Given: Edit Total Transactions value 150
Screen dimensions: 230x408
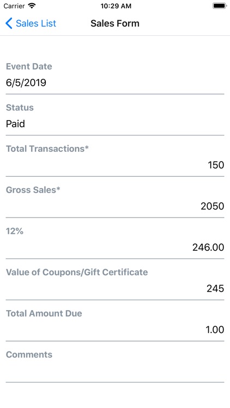Looking at the screenshot, I should (x=115, y=165).
